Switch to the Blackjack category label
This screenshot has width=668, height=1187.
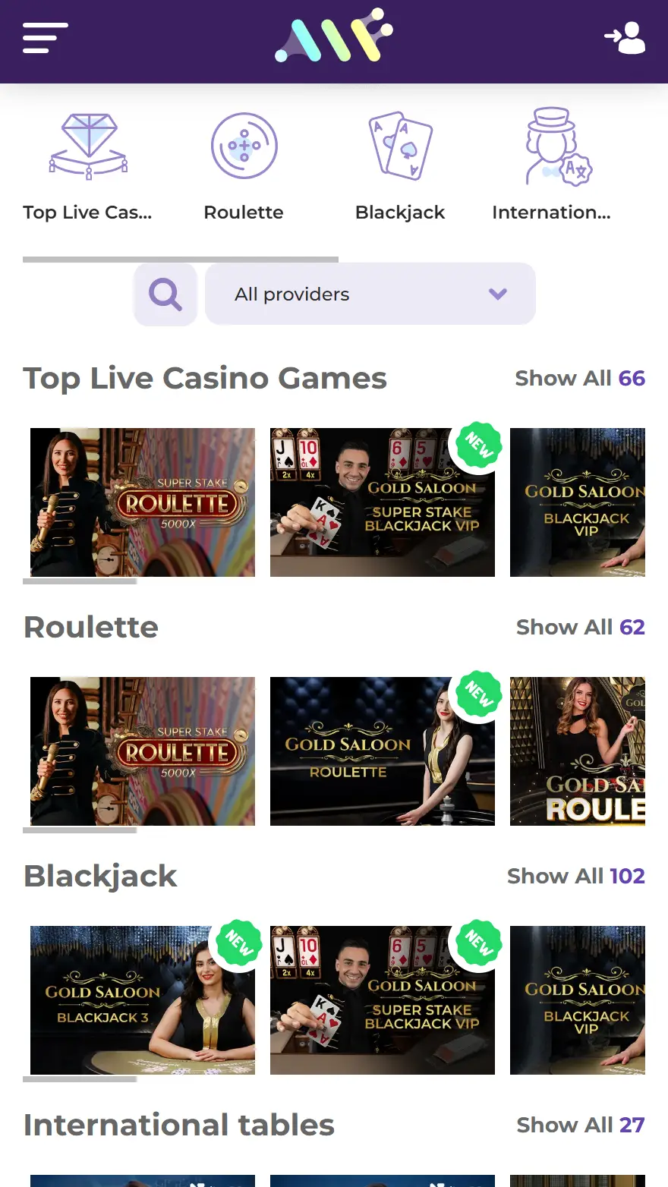tap(400, 213)
